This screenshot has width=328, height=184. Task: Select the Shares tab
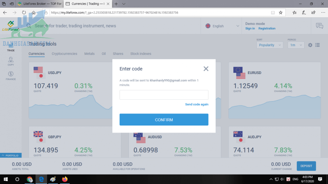(118, 54)
